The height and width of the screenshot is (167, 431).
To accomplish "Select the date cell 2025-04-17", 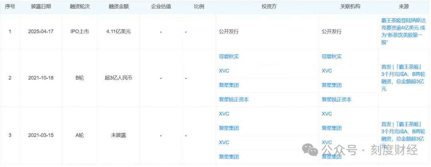I will point(41,31).
